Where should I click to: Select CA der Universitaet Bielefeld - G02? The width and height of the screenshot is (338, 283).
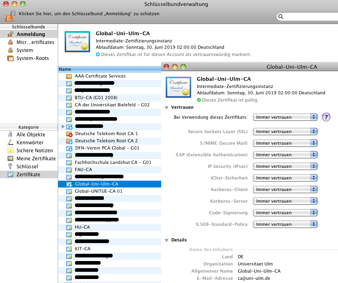[x=109, y=105]
